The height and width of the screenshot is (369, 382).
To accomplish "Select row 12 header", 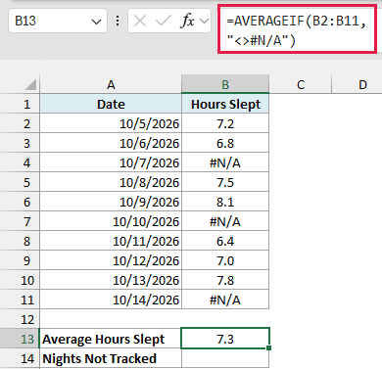I will point(20,319).
